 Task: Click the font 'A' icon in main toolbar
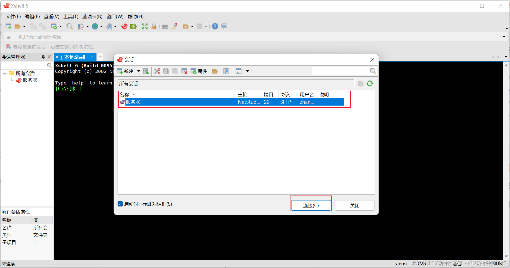109,26
